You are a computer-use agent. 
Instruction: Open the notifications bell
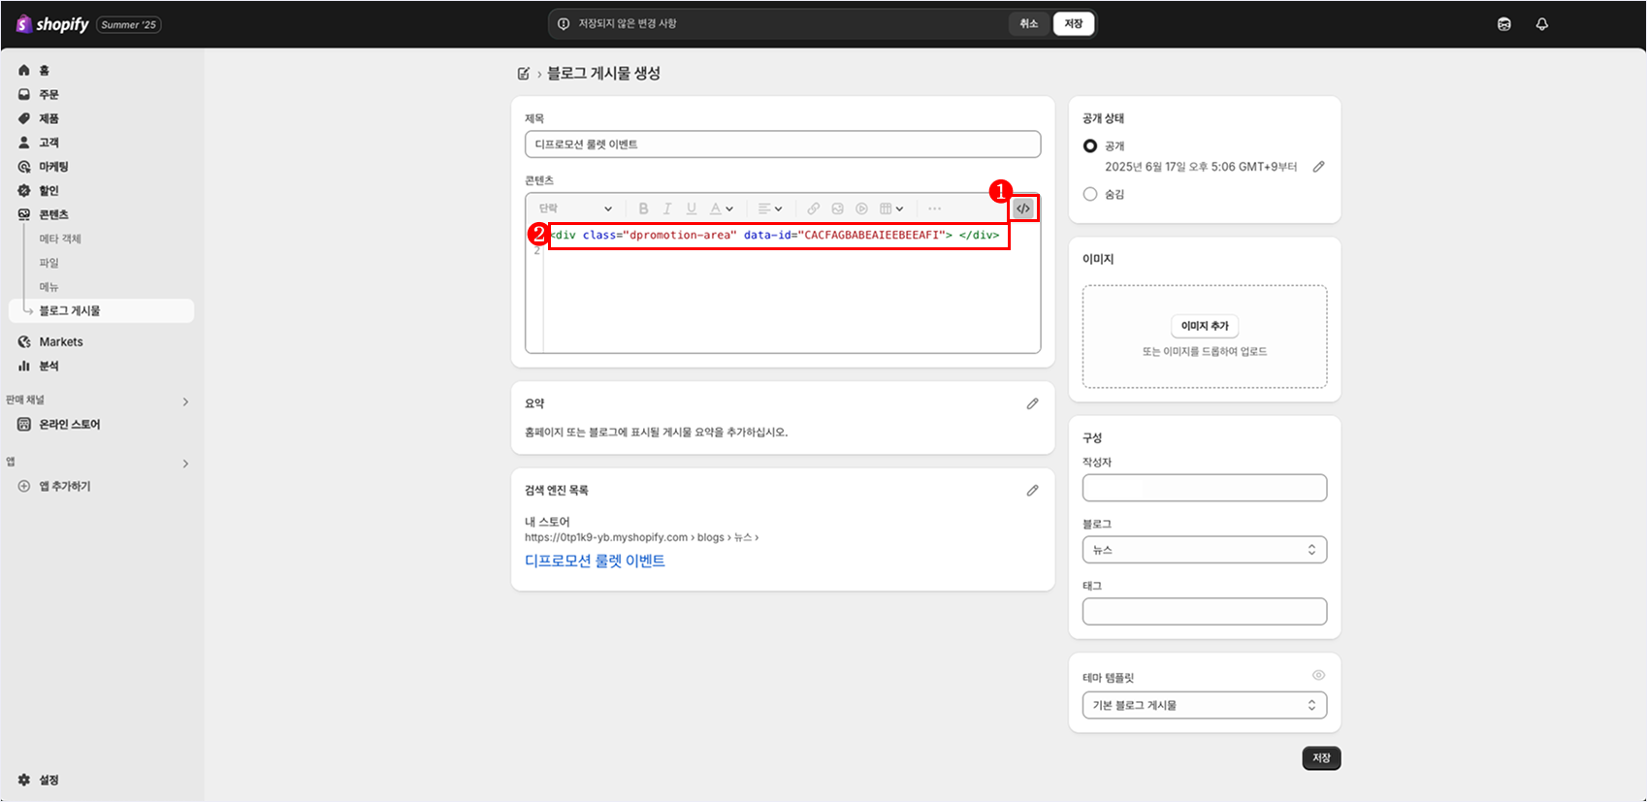click(x=1541, y=24)
